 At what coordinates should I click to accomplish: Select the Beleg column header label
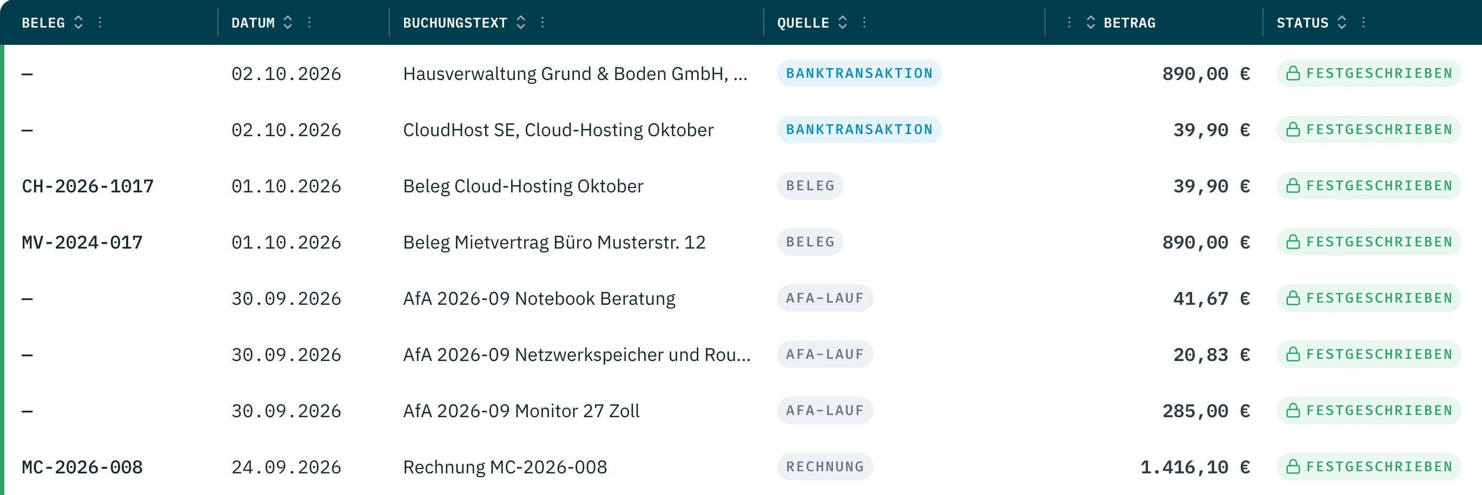tap(43, 23)
